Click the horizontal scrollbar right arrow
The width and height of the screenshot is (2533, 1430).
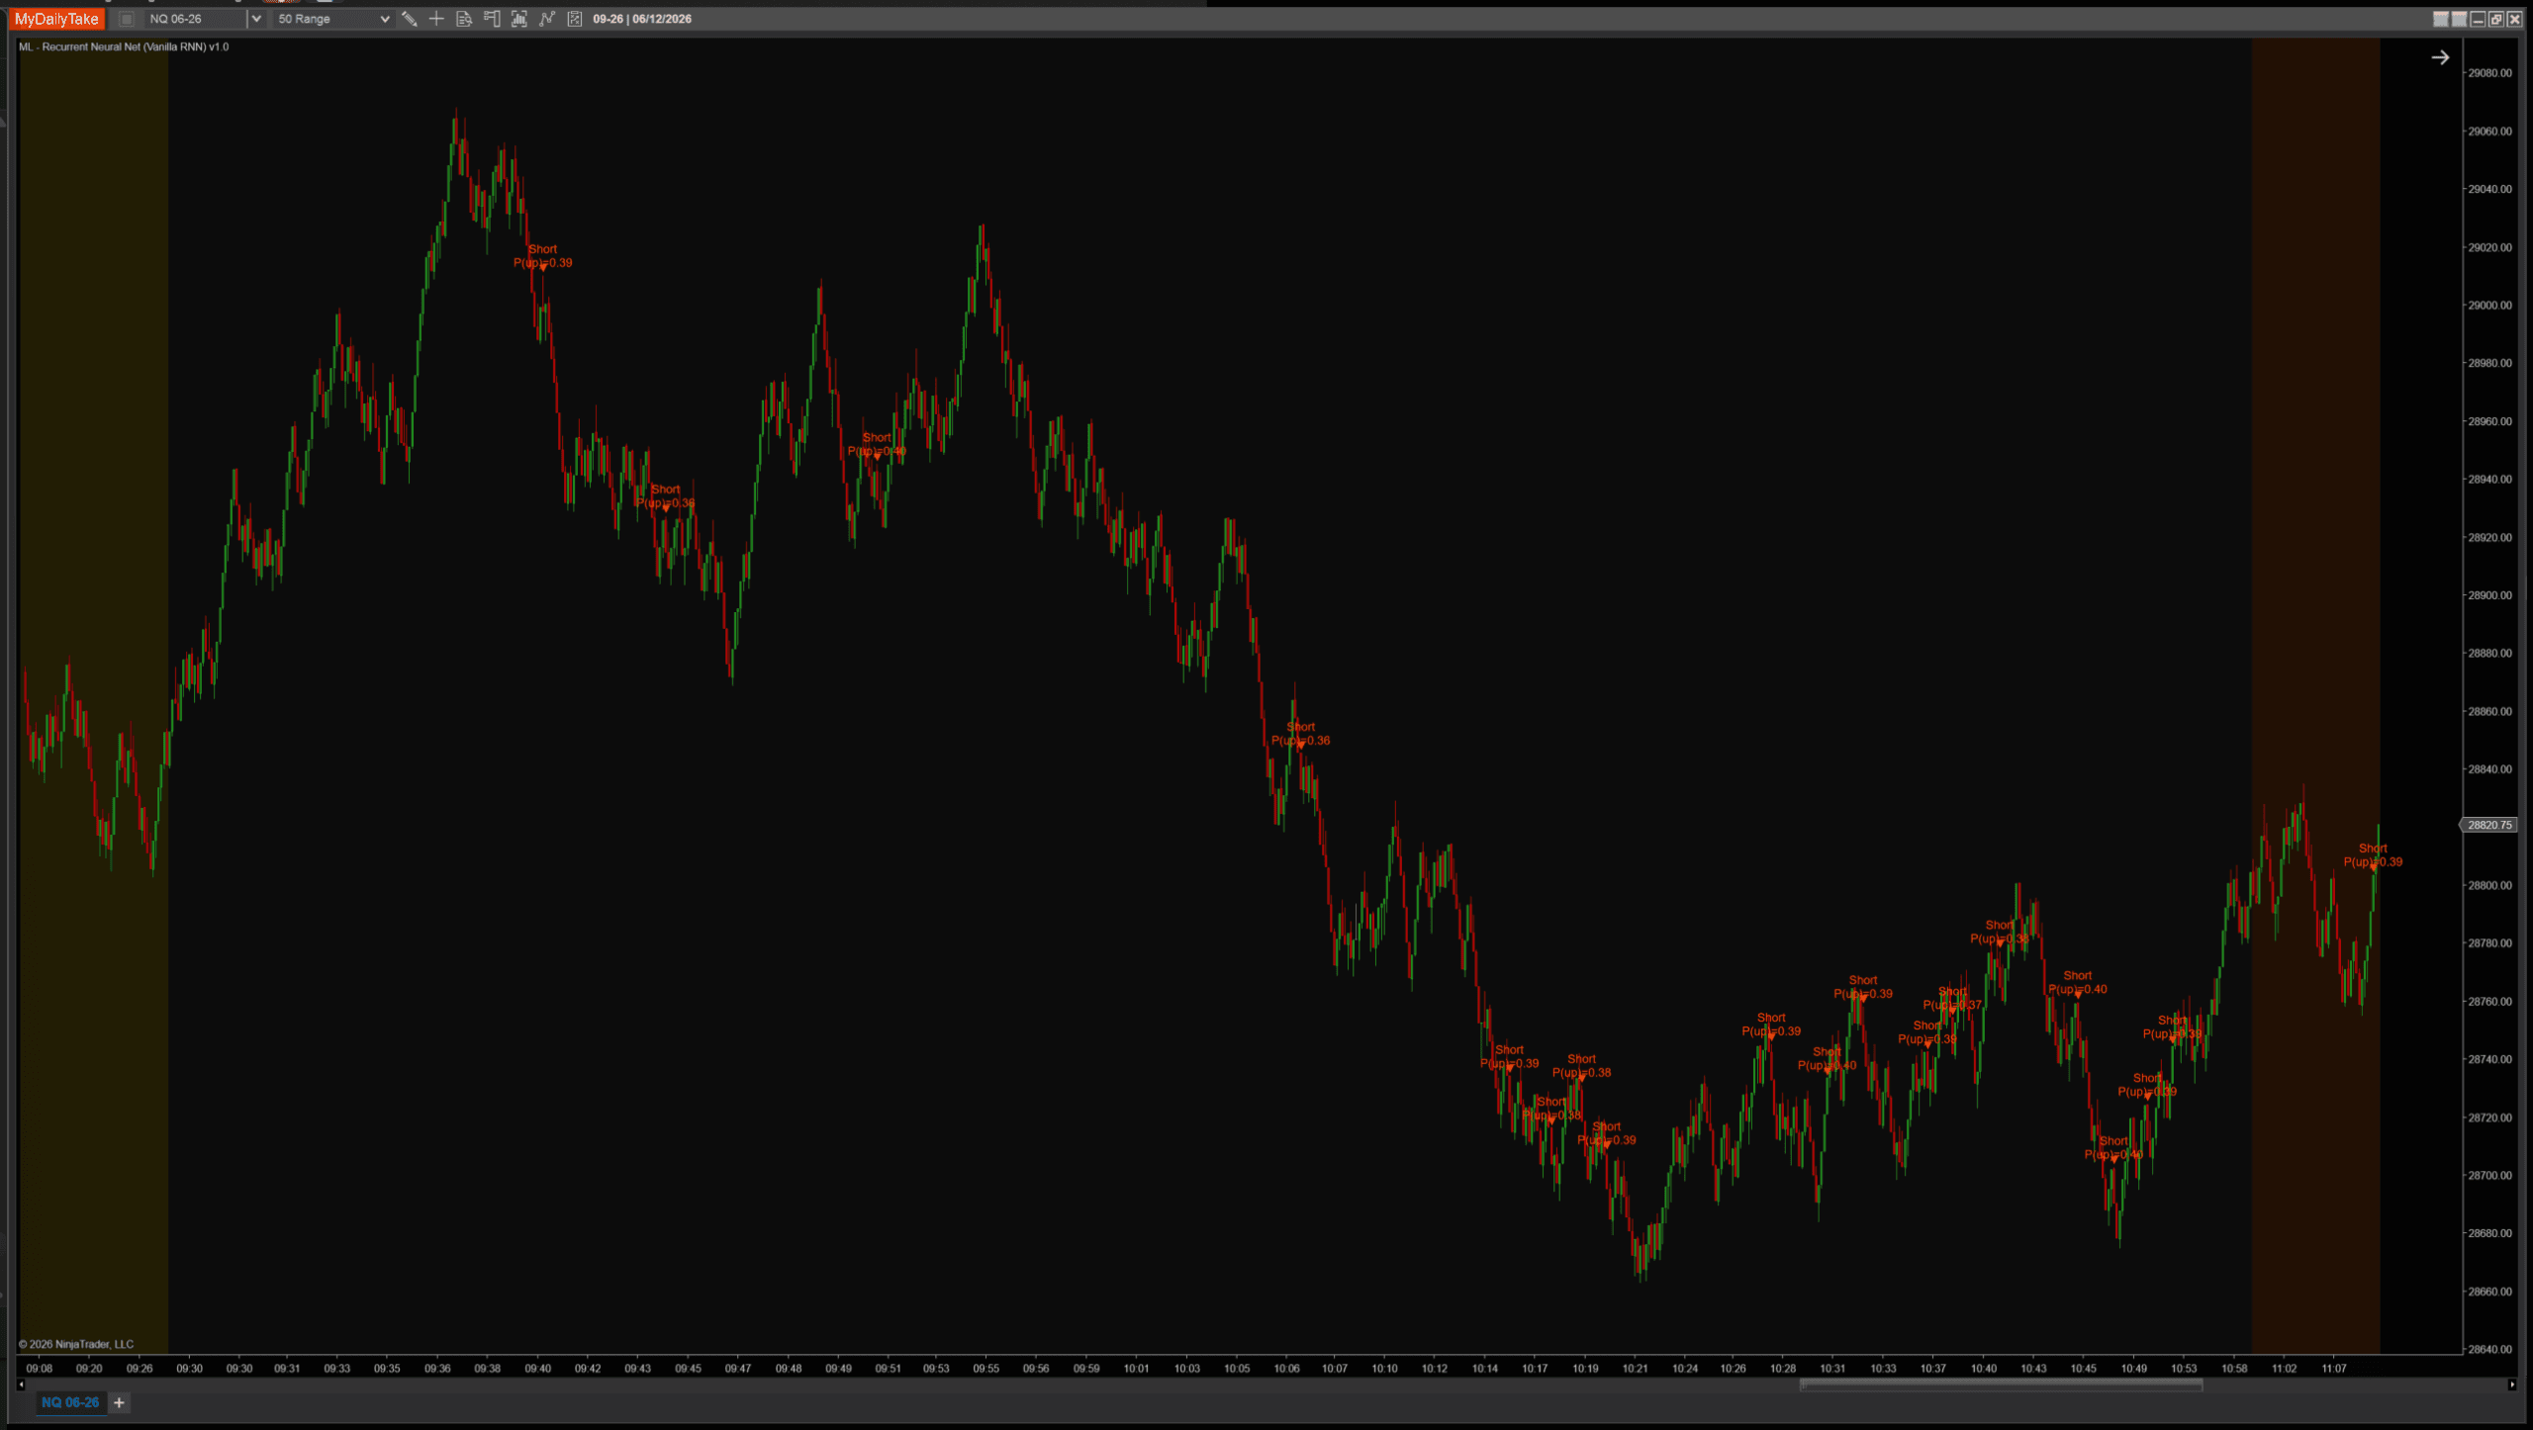tap(2512, 1385)
